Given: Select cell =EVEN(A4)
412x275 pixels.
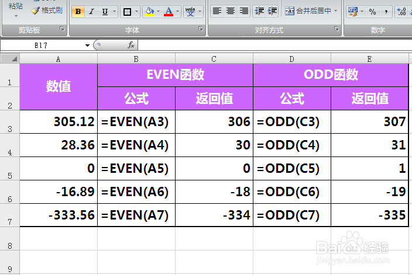Looking at the screenshot, I should click(x=136, y=145).
